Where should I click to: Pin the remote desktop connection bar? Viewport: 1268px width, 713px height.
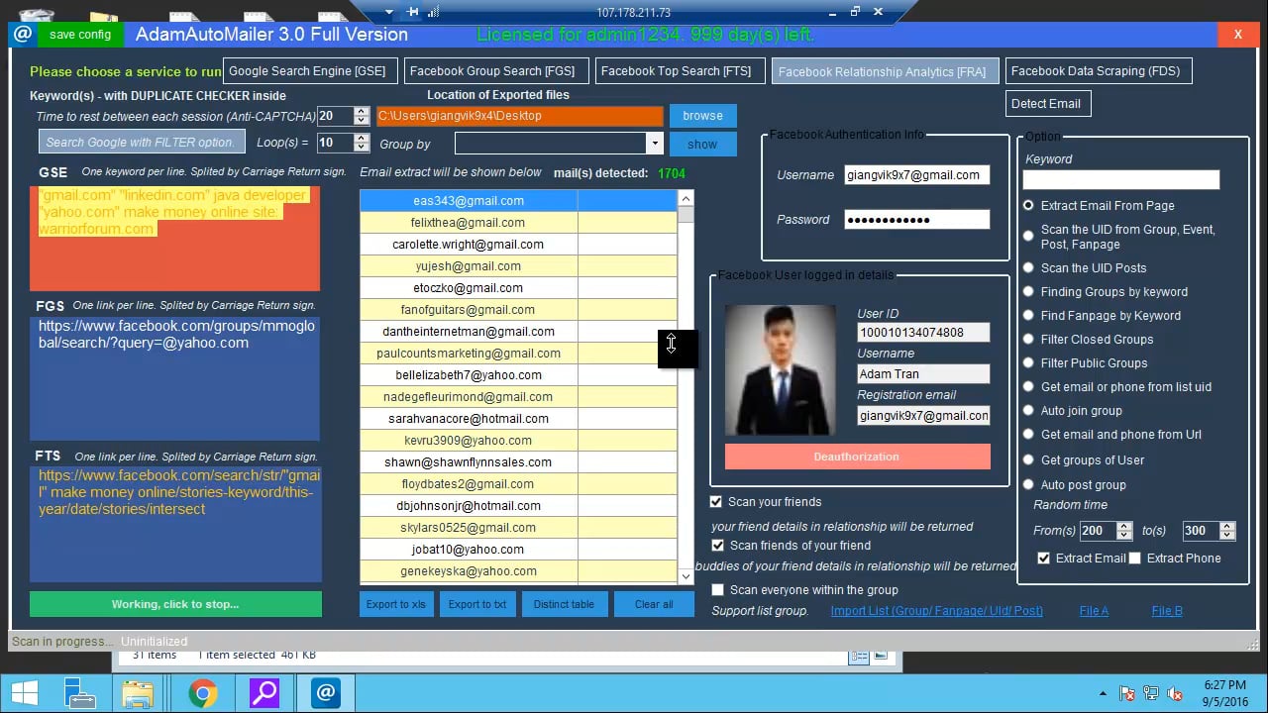click(413, 12)
